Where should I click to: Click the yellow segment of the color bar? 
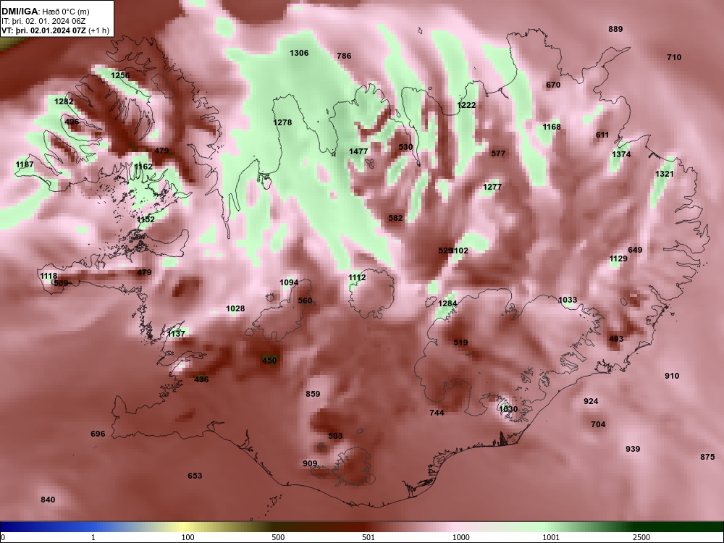tap(185, 527)
